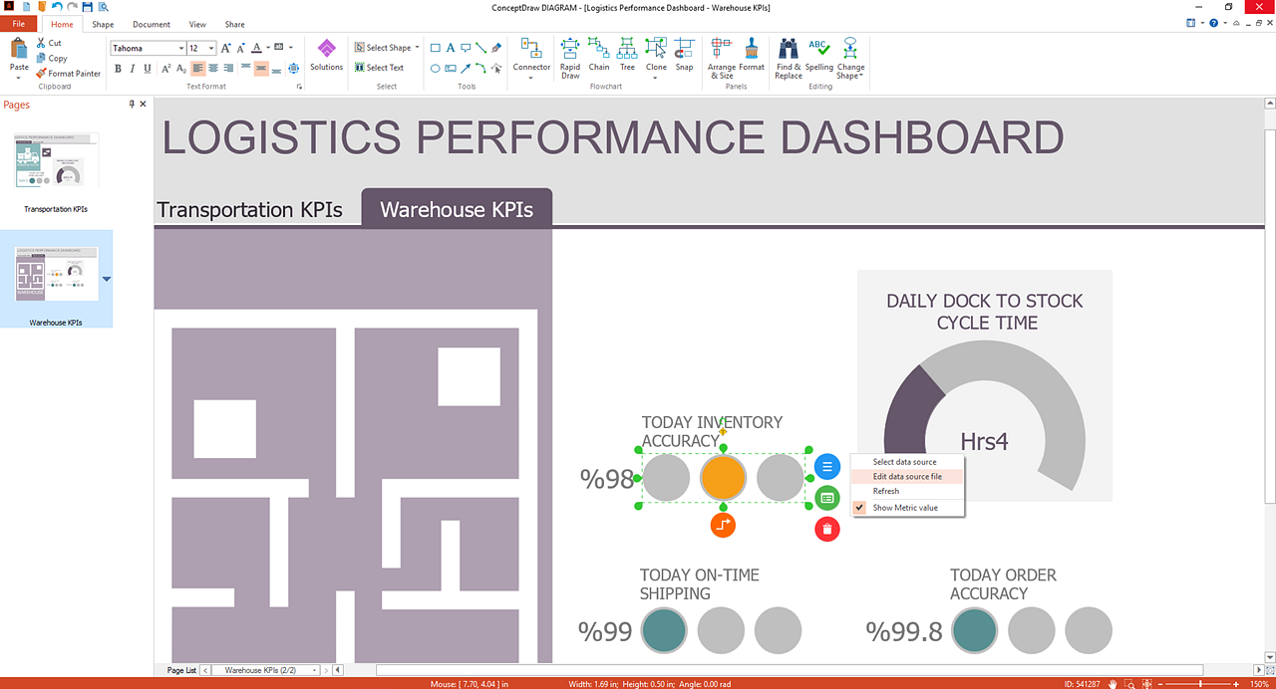Activate the Tree flowchart tool
1276x689 pixels.
click(627, 55)
